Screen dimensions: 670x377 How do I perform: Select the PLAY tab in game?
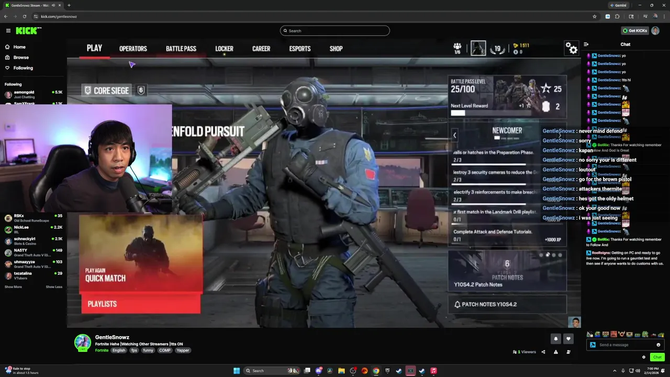(x=94, y=48)
